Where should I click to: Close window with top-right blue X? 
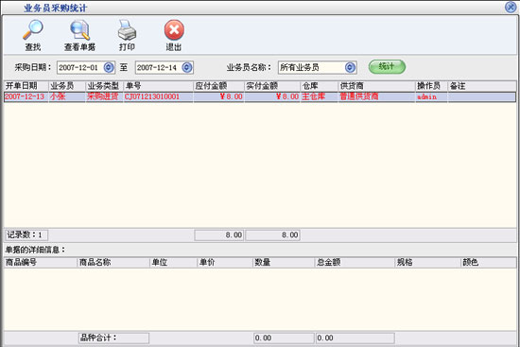click(511, 7)
